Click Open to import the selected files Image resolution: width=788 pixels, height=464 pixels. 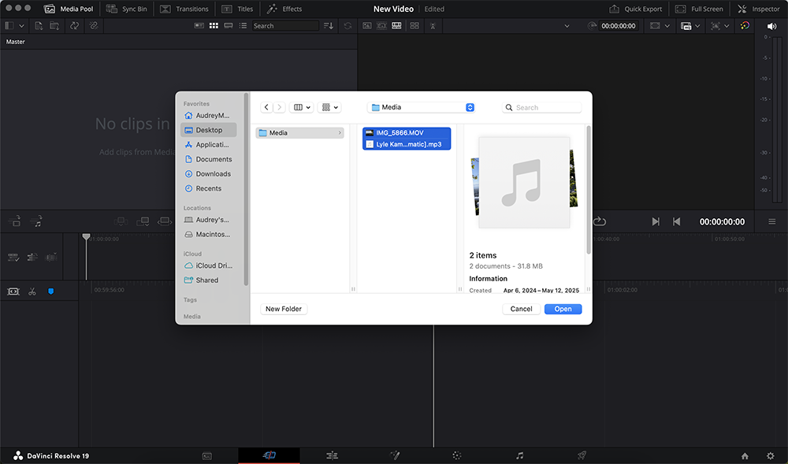click(x=563, y=308)
